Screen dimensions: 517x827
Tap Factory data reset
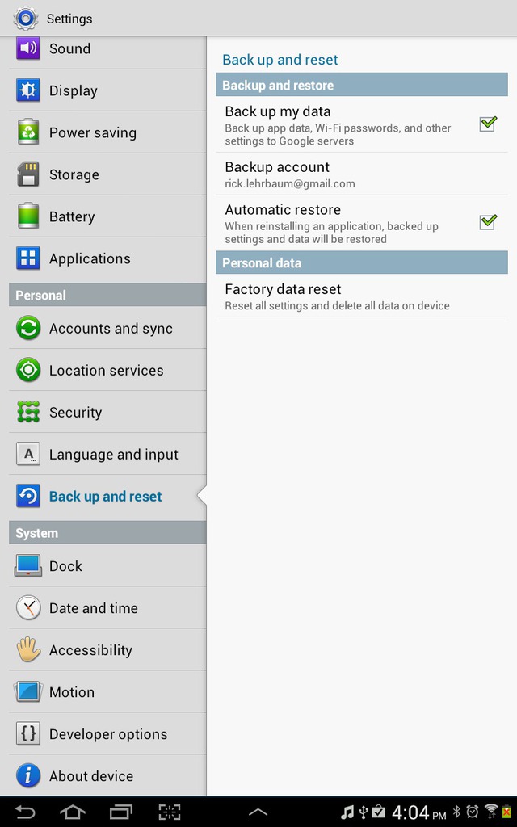362,296
